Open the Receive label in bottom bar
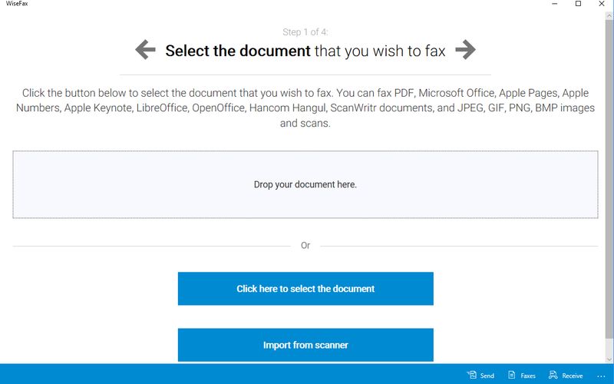This screenshot has width=614, height=384. coord(573,376)
